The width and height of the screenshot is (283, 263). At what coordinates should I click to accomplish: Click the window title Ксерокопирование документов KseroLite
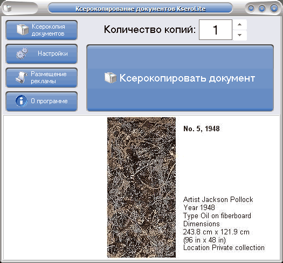[140, 9]
